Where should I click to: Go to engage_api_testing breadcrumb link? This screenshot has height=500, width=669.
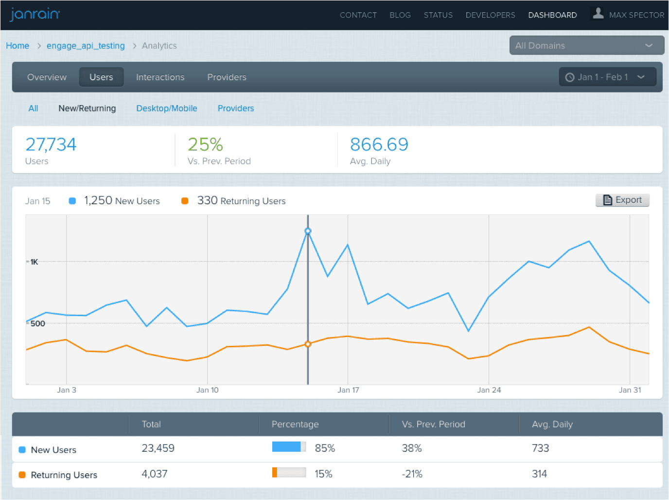click(86, 46)
